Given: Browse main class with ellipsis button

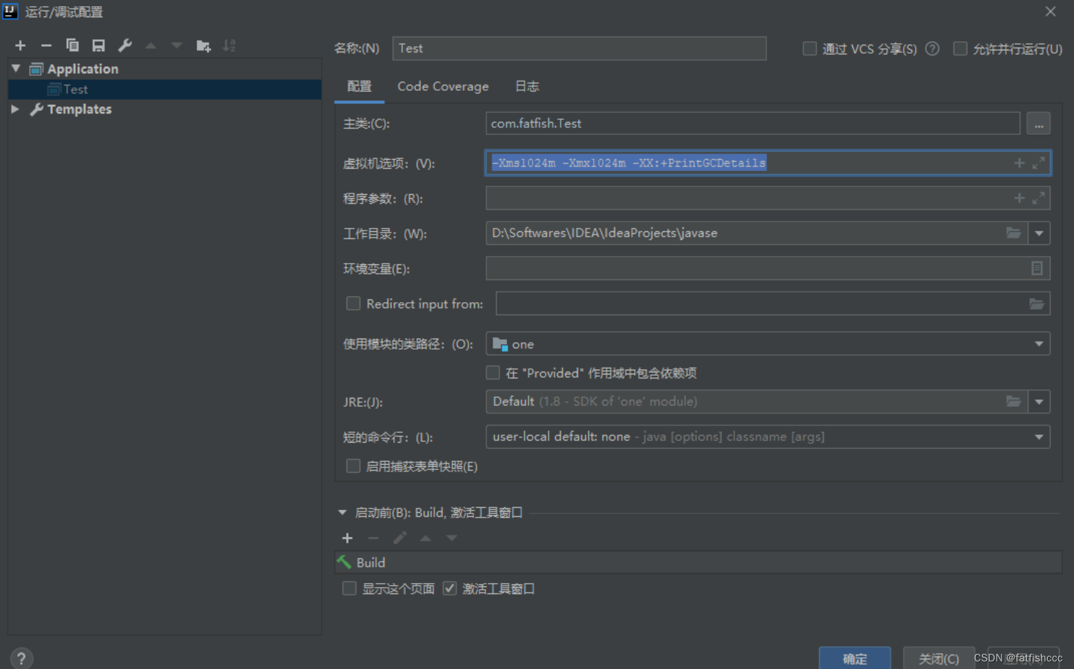Looking at the screenshot, I should coord(1038,124).
